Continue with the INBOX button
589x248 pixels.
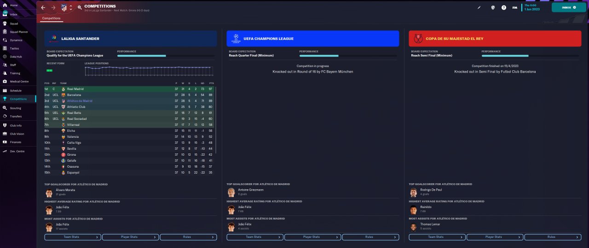(x=569, y=8)
